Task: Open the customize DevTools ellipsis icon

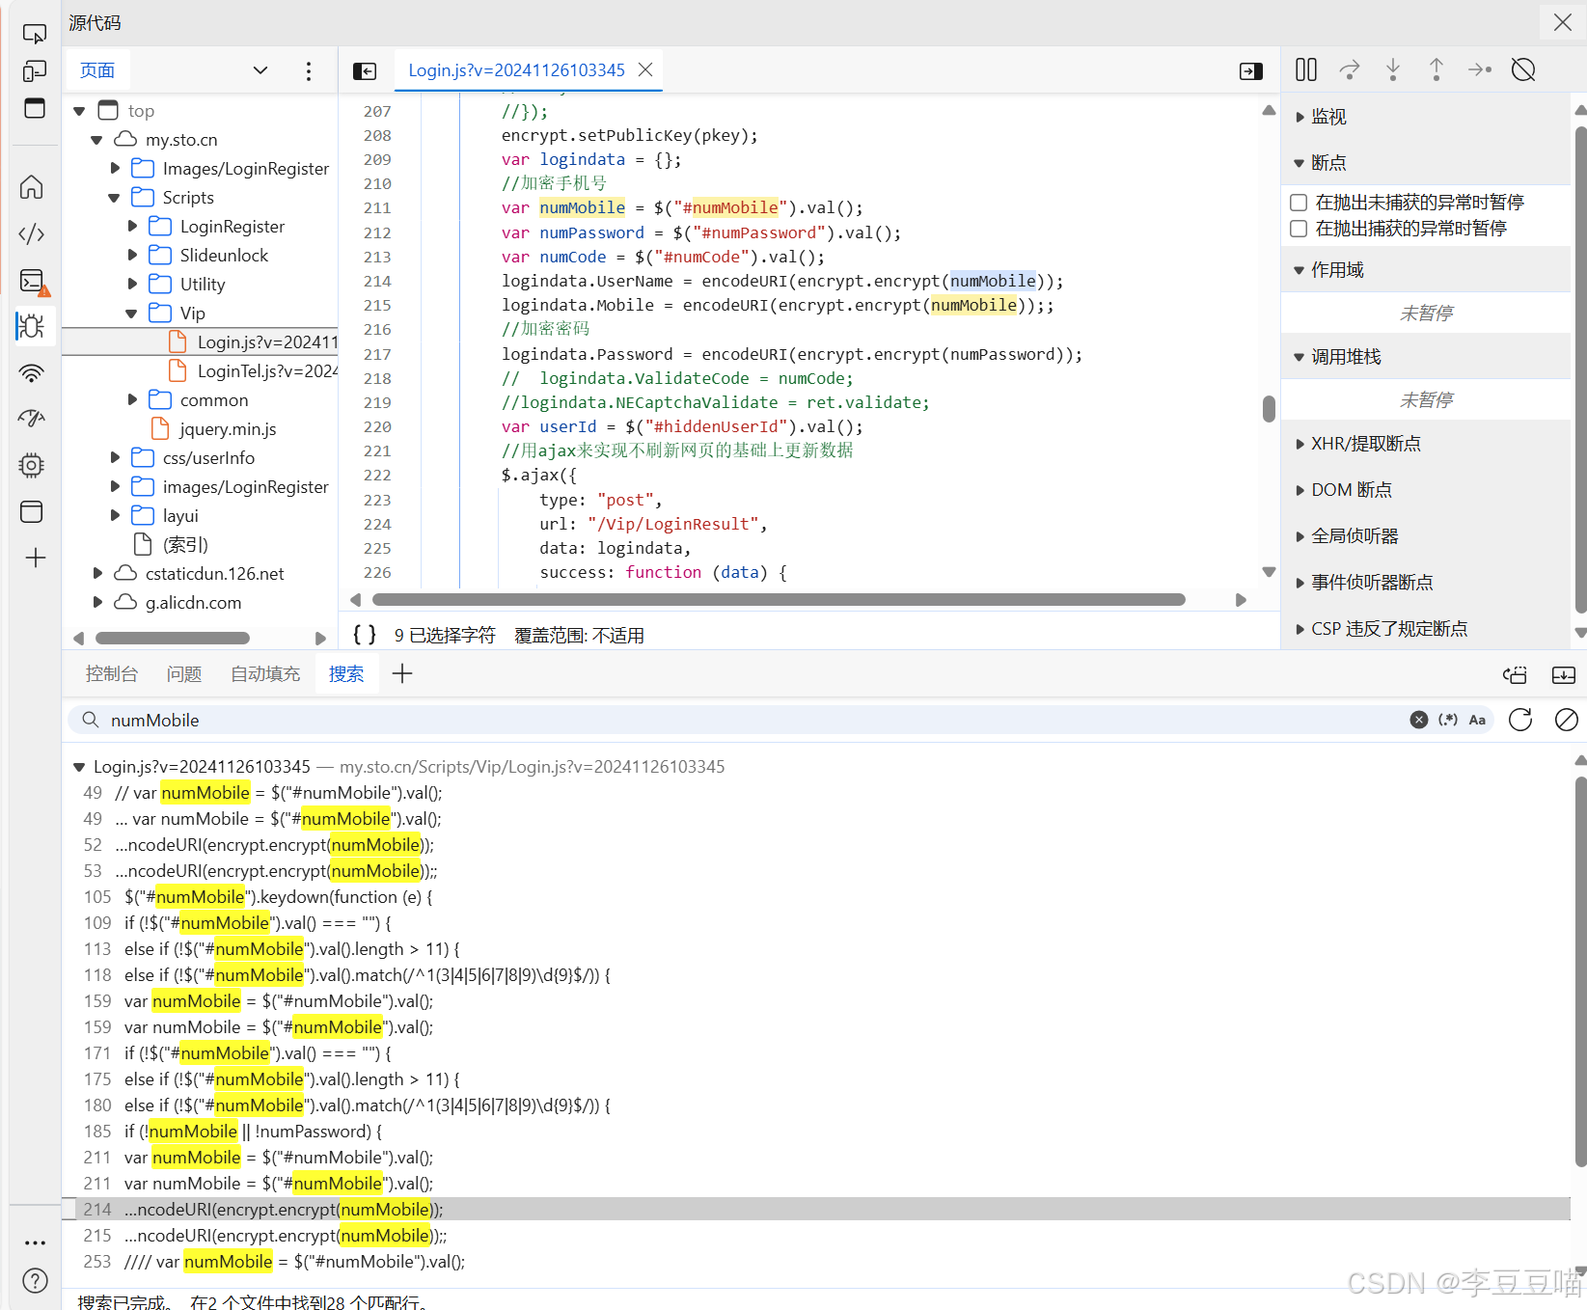Action: point(36,1242)
